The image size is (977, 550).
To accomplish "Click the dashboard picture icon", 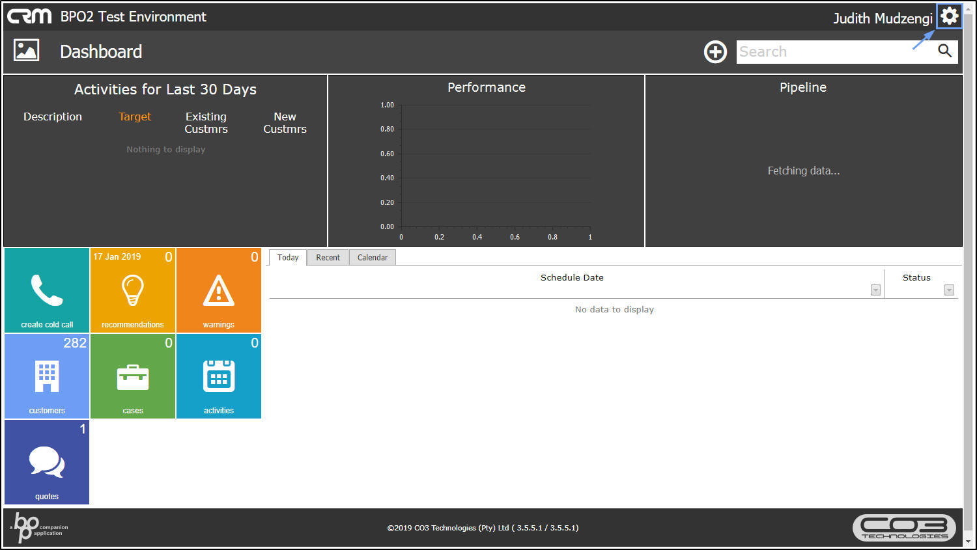I will [27, 51].
